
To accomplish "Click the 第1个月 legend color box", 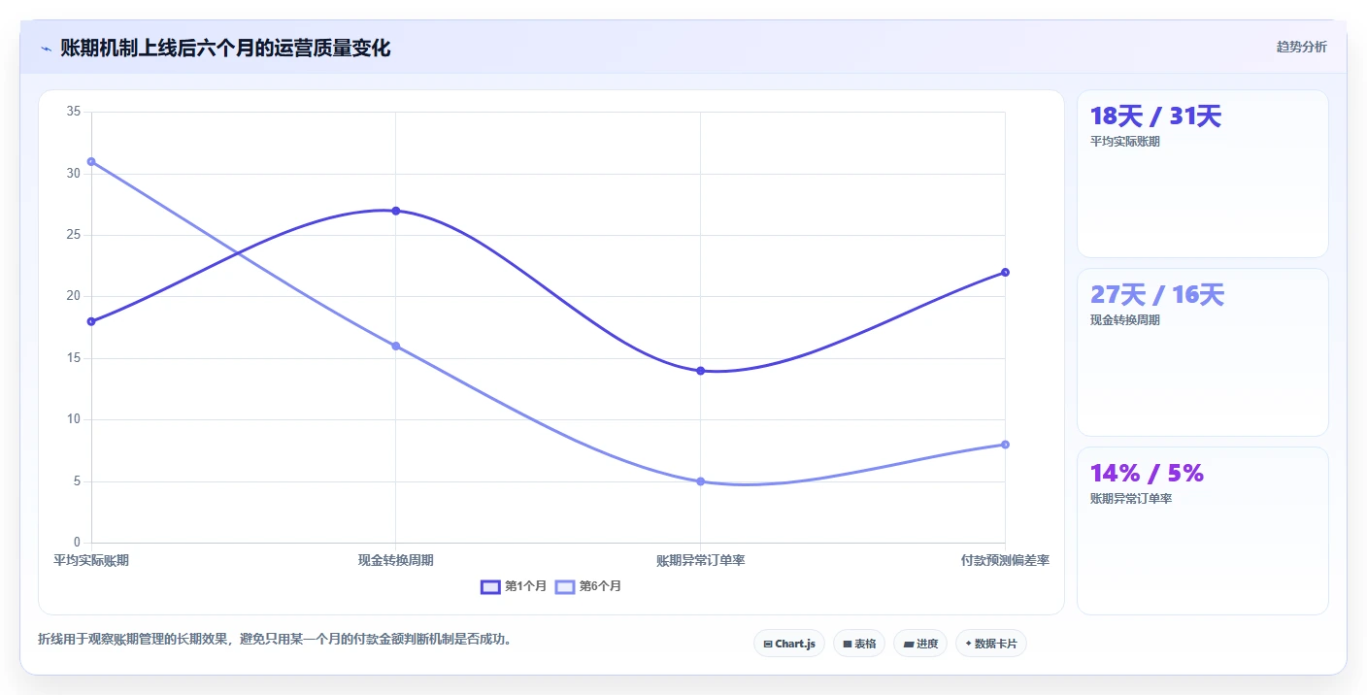I will click(490, 586).
